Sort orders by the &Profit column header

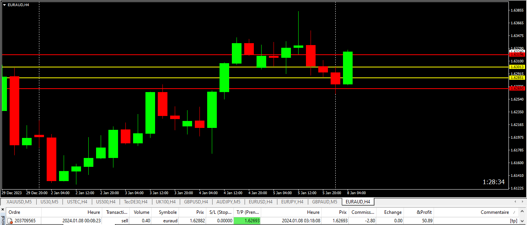coord(424,212)
